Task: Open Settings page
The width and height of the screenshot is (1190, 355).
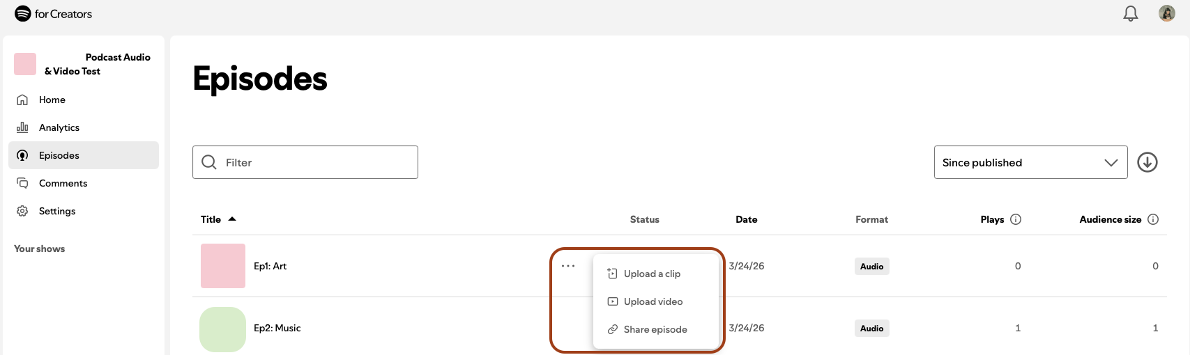Action: (x=84, y=211)
